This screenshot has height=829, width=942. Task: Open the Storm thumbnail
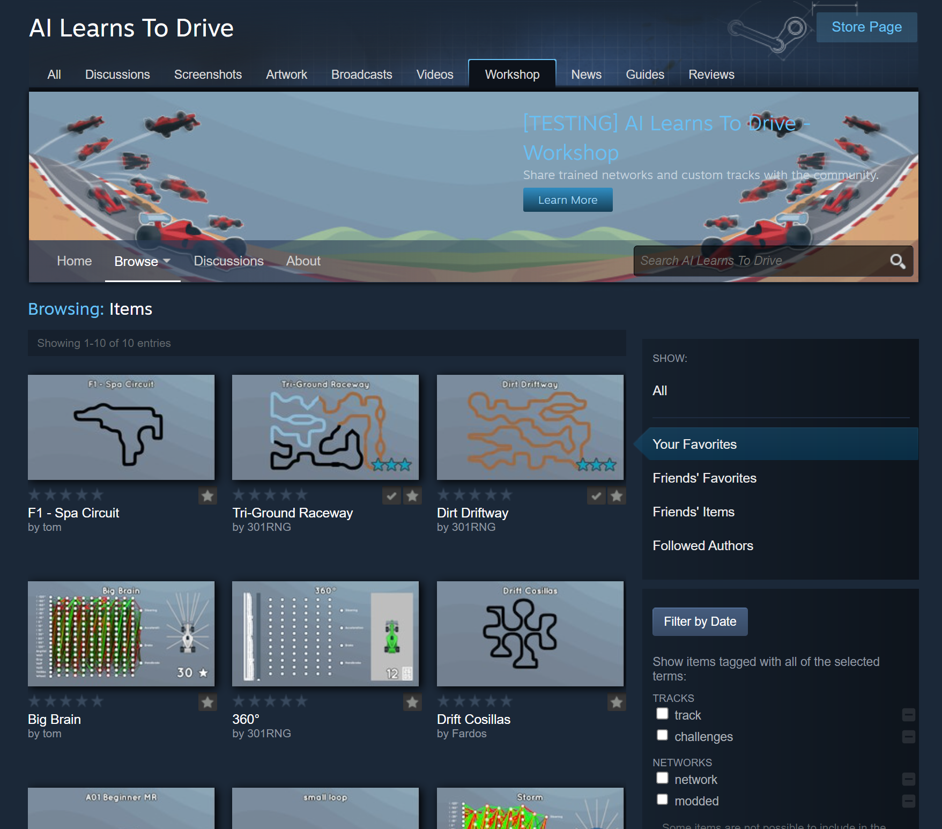tap(530, 809)
